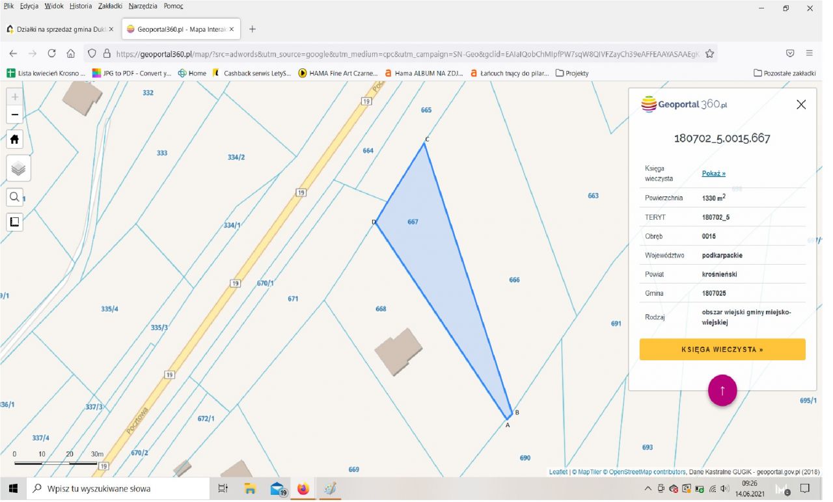Click the Geoportal360.pl logo in the info panel

(684, 104)
